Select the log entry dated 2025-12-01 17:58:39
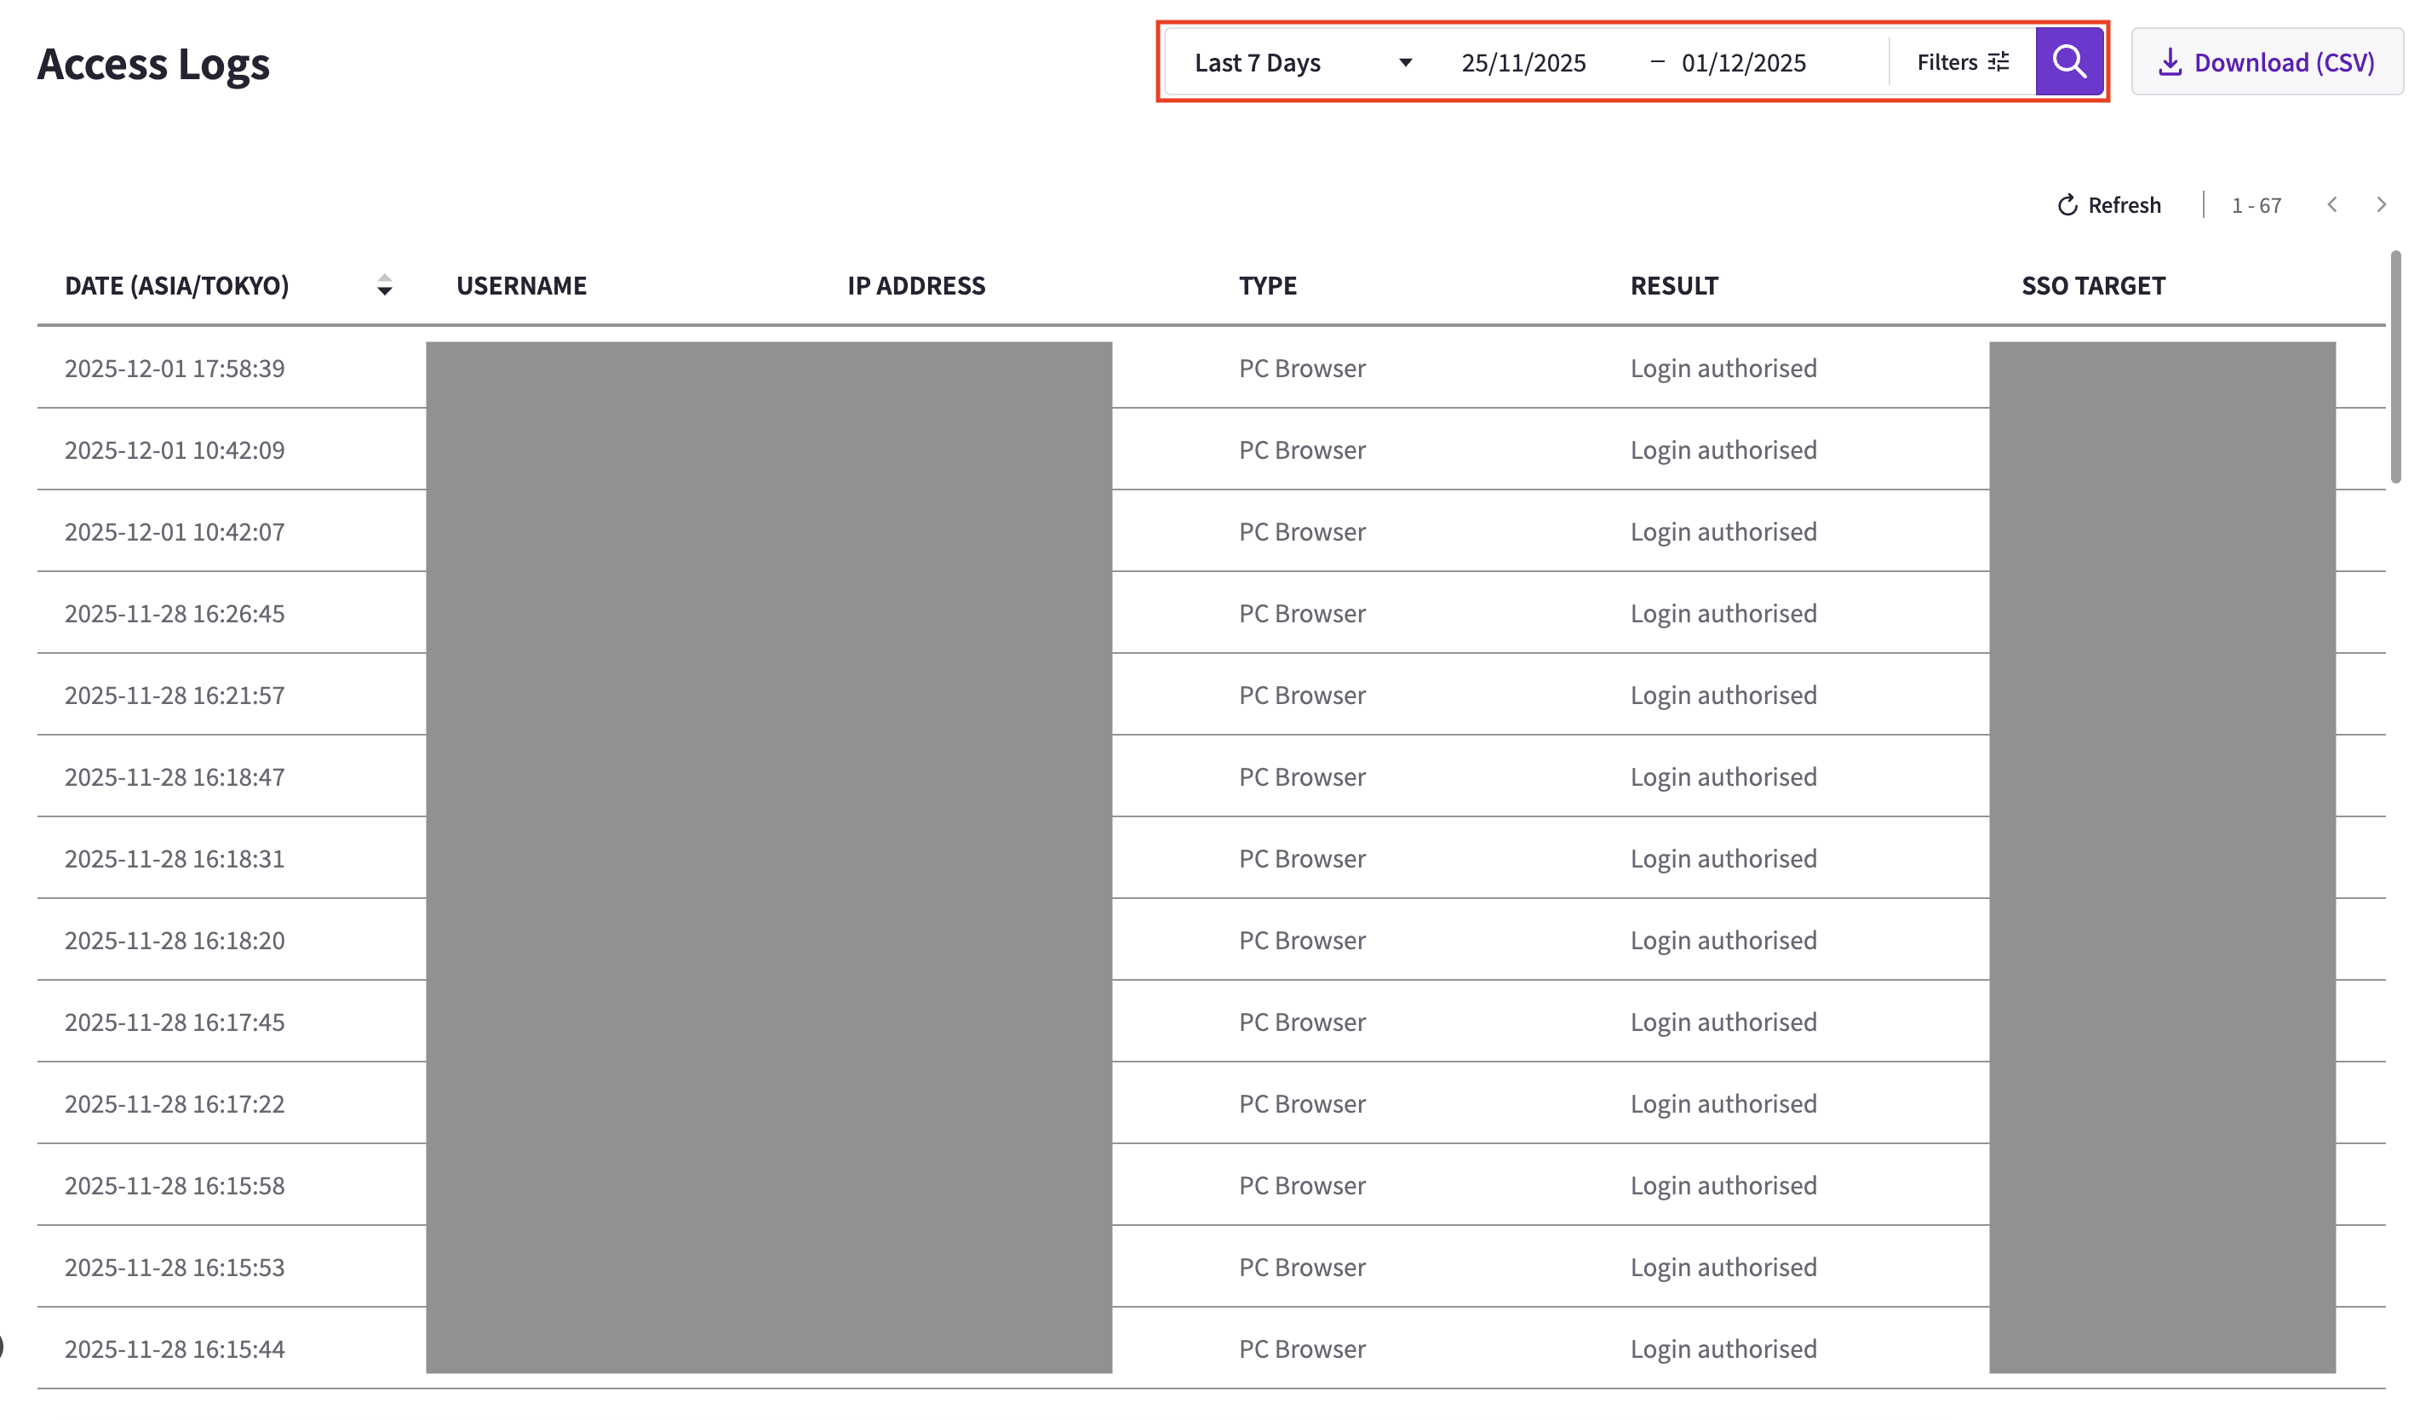 1211,369
